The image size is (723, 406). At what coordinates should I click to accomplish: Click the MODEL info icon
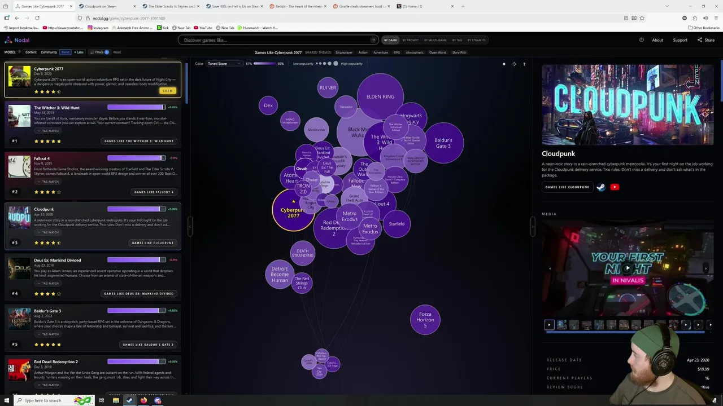tap(19, 52)
